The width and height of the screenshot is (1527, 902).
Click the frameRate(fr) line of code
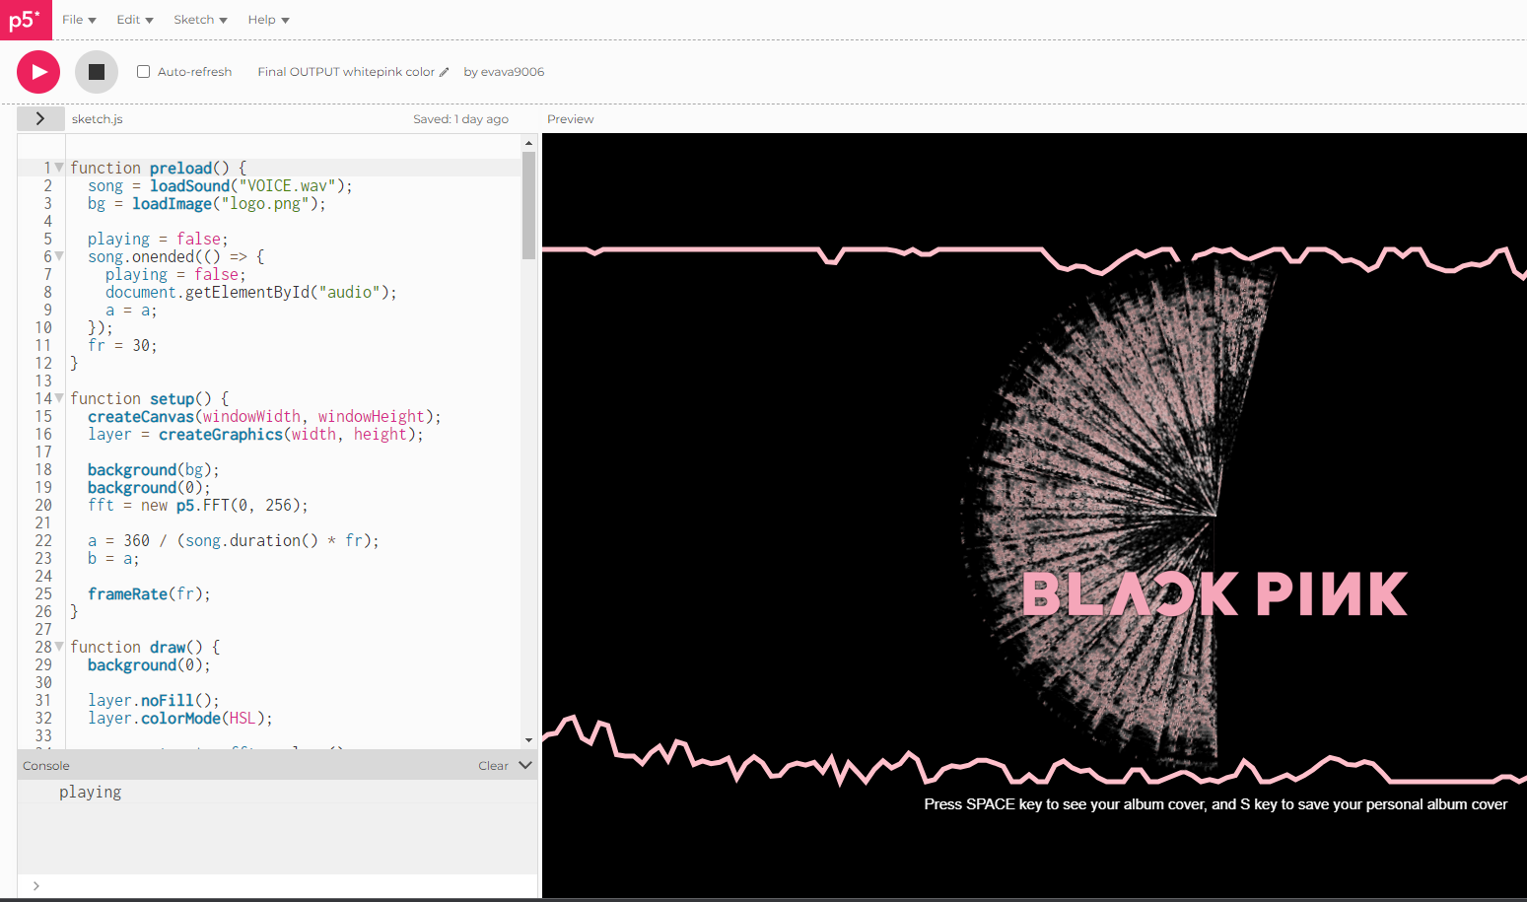click(149, 593)
